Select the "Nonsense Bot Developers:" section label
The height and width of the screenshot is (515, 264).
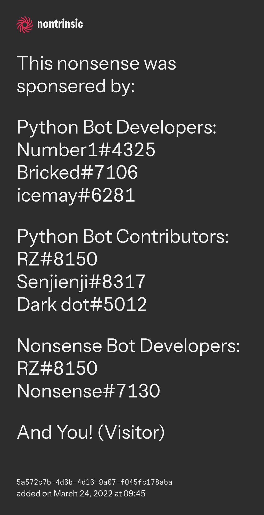click(x=128, y=346)
